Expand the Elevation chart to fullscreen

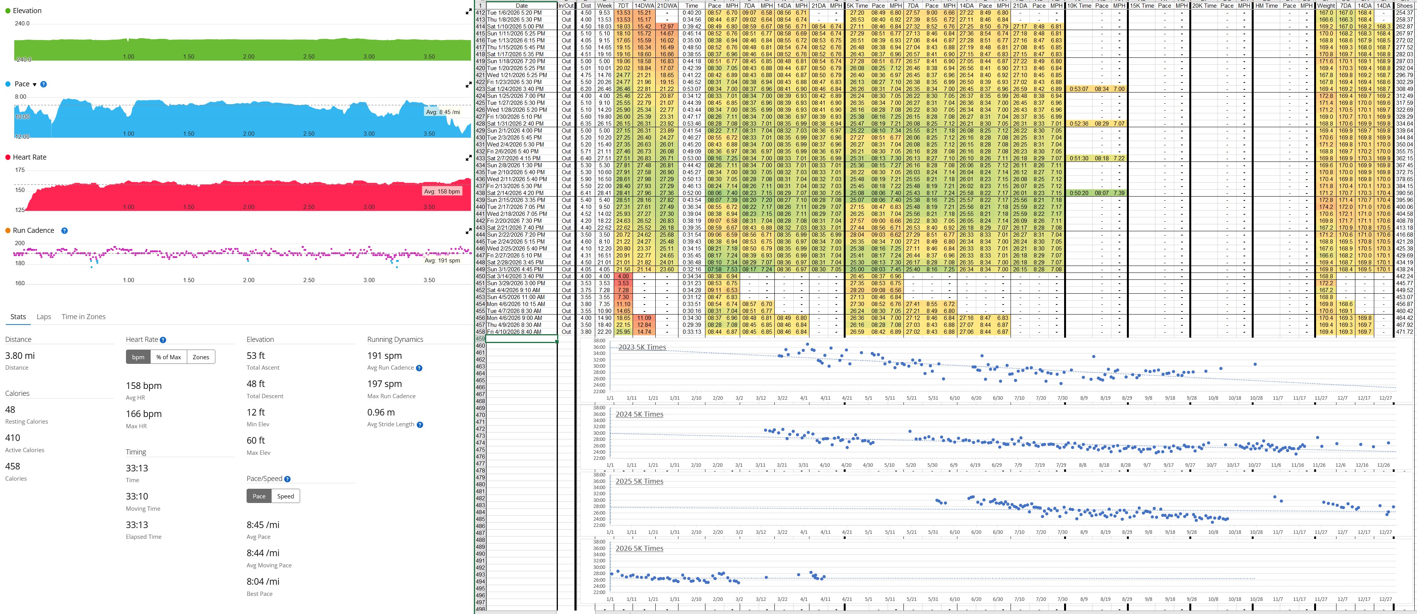pyautogui.click(x=468, y=12)
